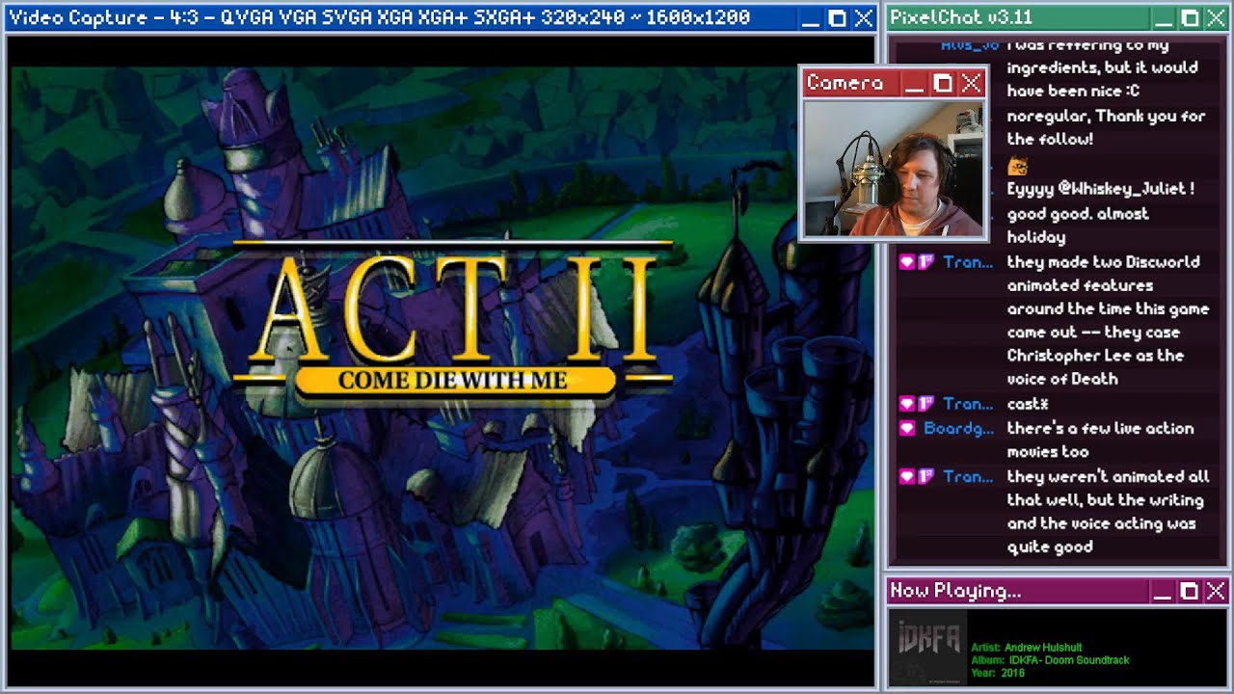
Task: Close the Camera window
Action: tap(971, 83)
